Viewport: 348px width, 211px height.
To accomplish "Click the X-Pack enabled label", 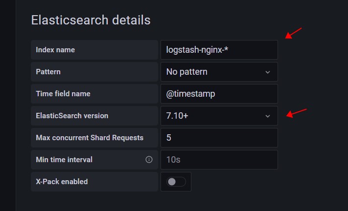I will (x=62, y=182).
